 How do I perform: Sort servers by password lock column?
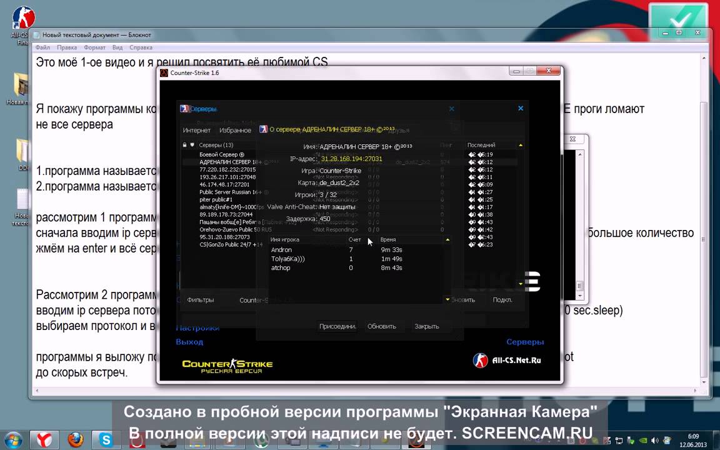pyautogui.click(x=184, y=145)
